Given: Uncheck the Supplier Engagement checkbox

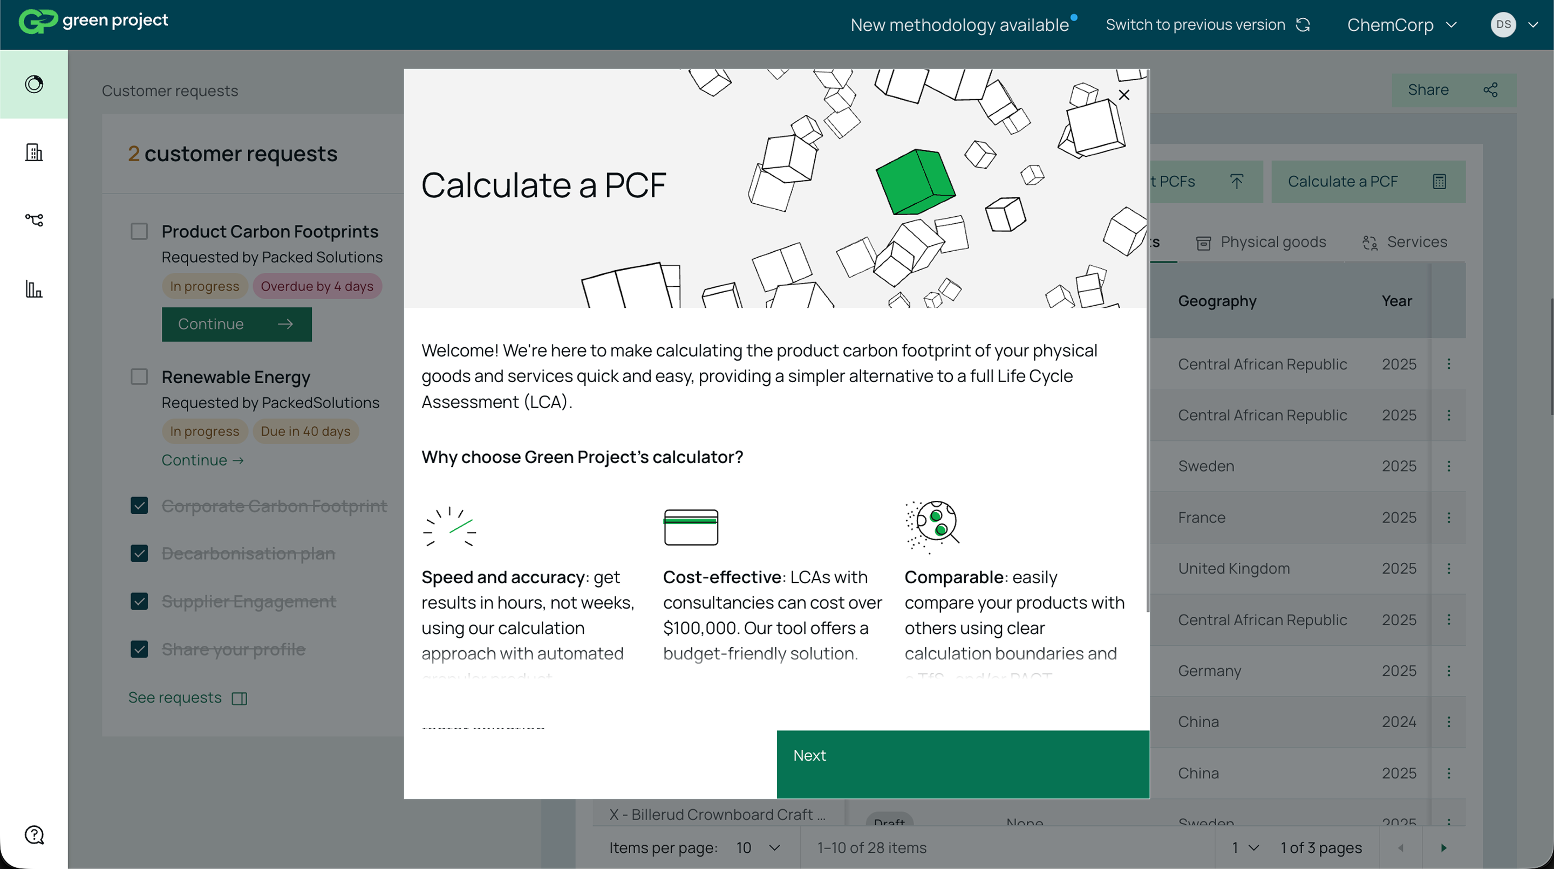Looking at the screenshot, I should click(139, 602).
